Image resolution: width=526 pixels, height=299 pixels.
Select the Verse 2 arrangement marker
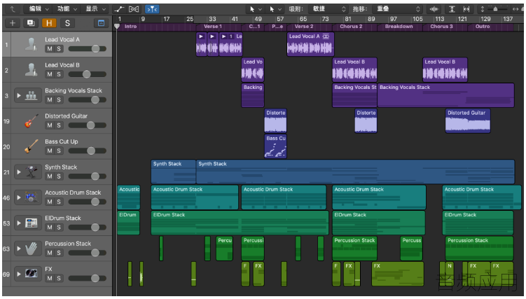pyautogui.click(x=310, y=27)
